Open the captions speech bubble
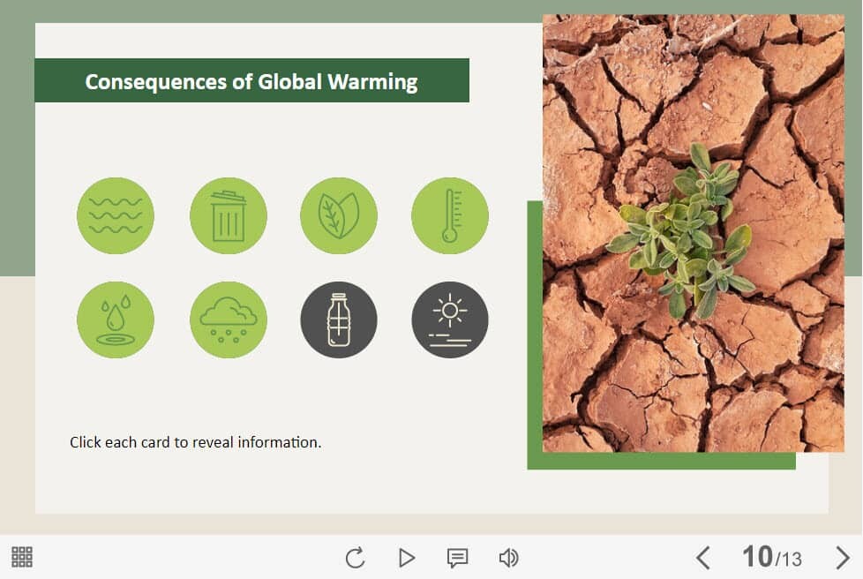863x579 pixels. pos(457,558)
